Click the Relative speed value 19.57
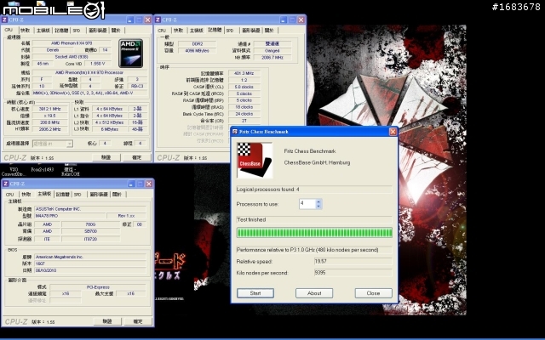Viewport: 545px width, 340px height. [x=353, y=261]
